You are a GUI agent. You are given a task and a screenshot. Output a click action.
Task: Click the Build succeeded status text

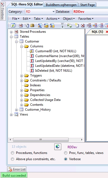pos(14,176)
